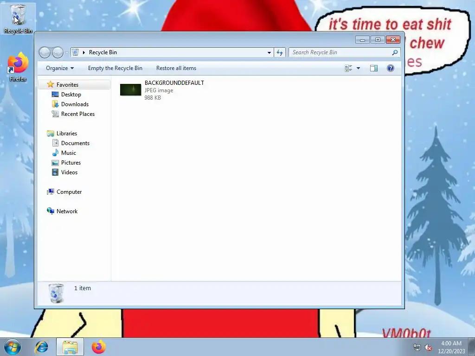This screenshot has height=356, width=475.
Task: Open the Music library
Action: point(69,153)
